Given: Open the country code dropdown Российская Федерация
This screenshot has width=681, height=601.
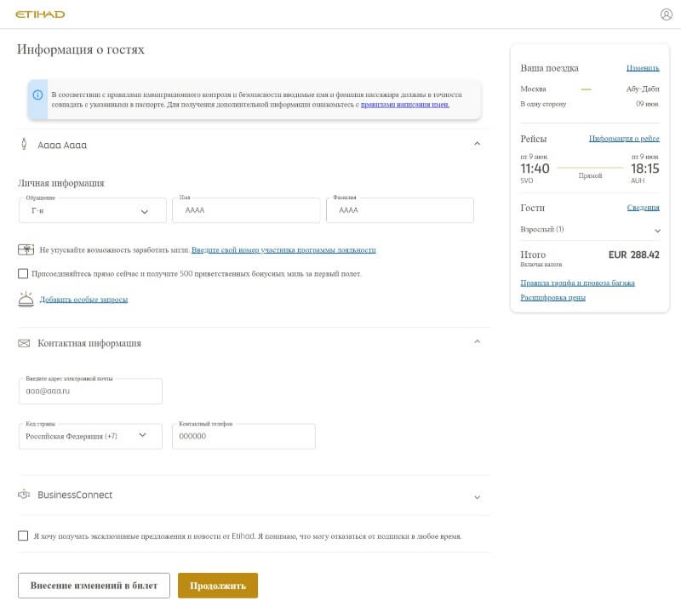Looking at the screenshot, I should pos(90,437).
